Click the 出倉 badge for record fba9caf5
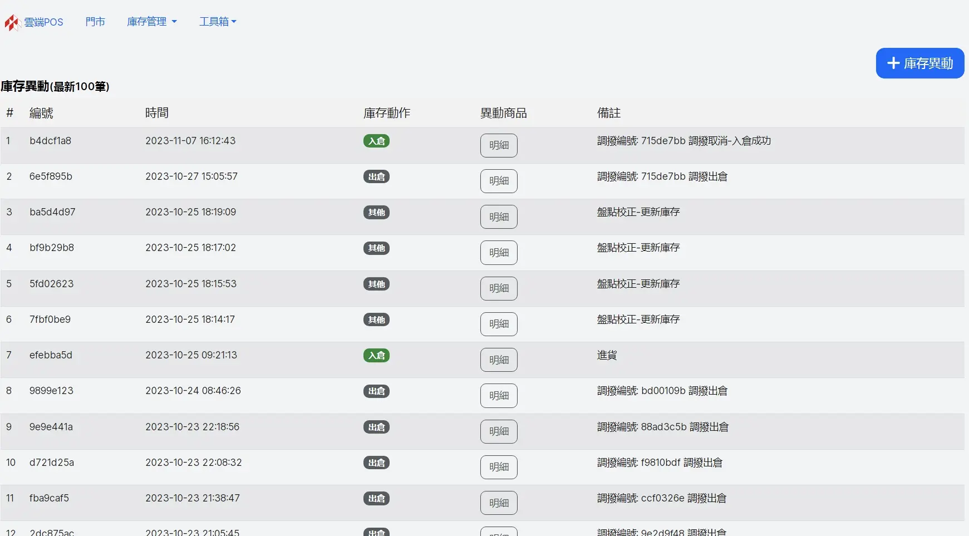 376,499
